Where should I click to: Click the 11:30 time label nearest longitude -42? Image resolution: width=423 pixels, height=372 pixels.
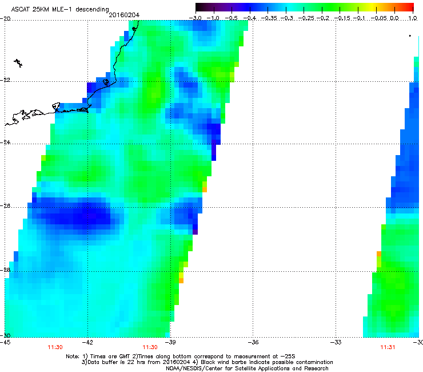tap(55, 347)
